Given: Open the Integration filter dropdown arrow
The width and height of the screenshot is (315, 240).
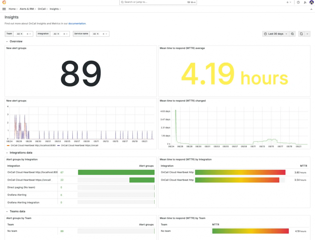Looking at the screenshot, I should 67,34.
